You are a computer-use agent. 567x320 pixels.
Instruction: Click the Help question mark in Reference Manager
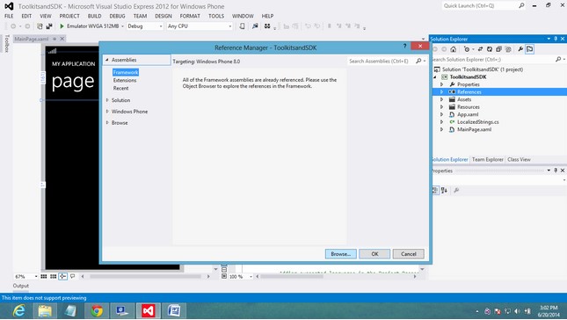coord(404,46)
